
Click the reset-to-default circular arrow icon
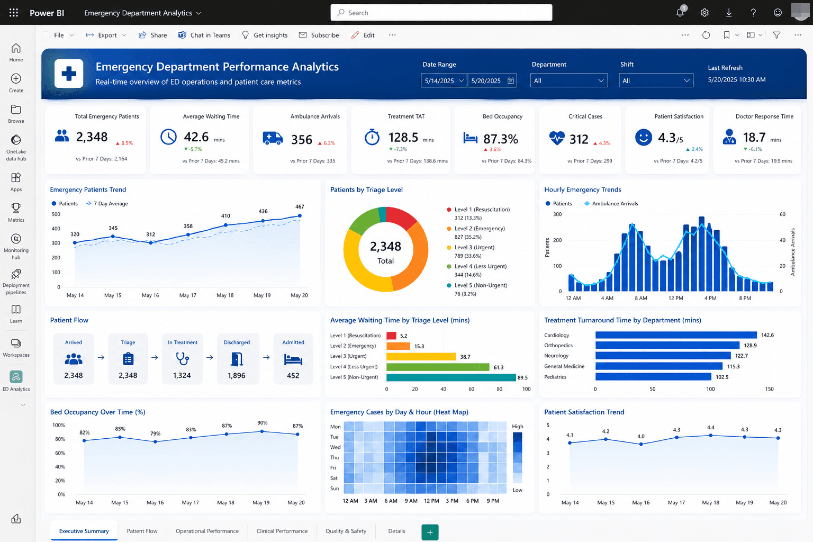point(706,35)
